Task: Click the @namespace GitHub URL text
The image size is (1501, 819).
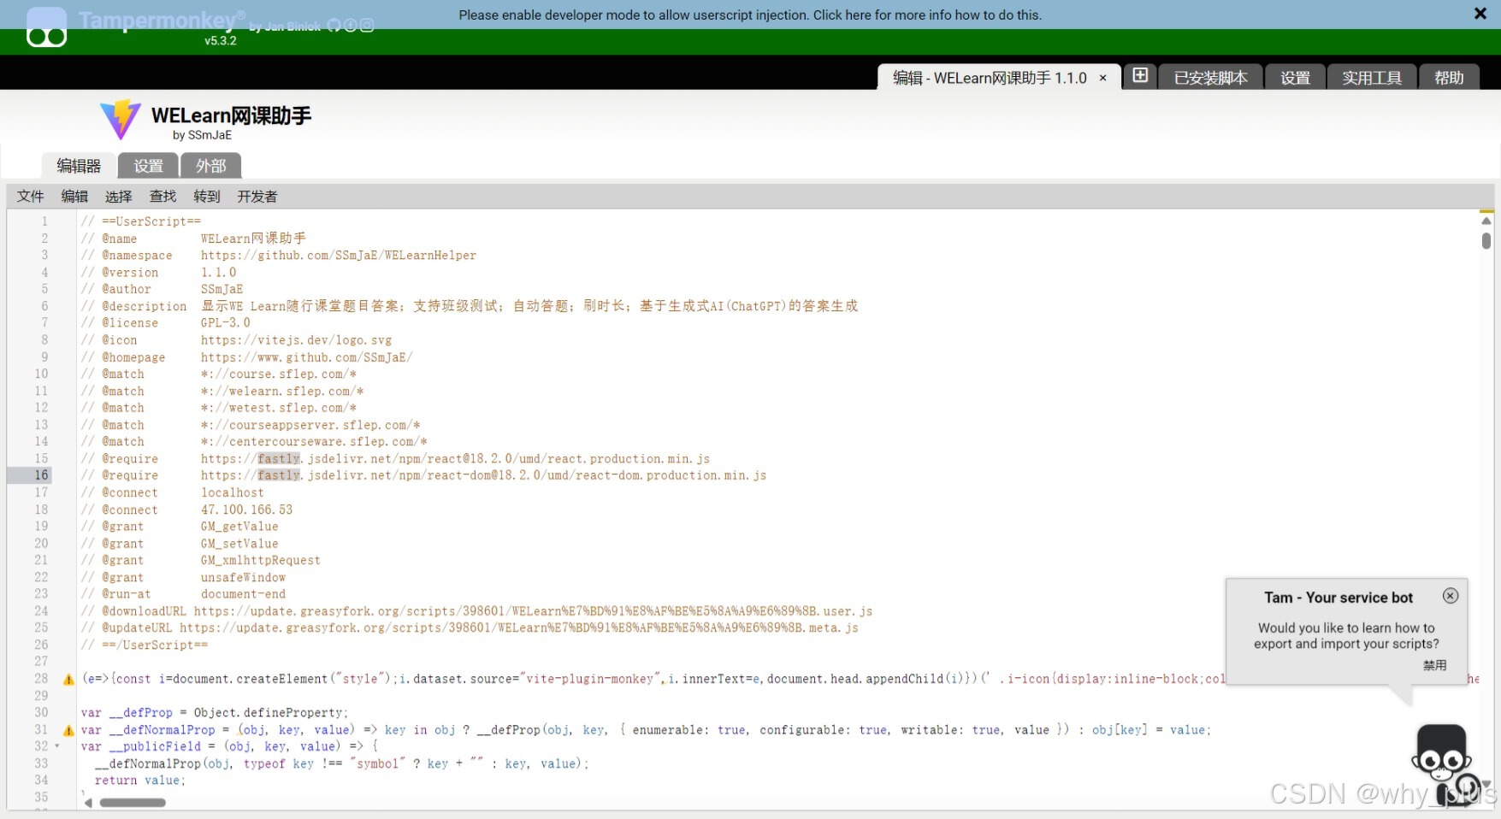Action: pyautogui.click(x=339, y=256)
